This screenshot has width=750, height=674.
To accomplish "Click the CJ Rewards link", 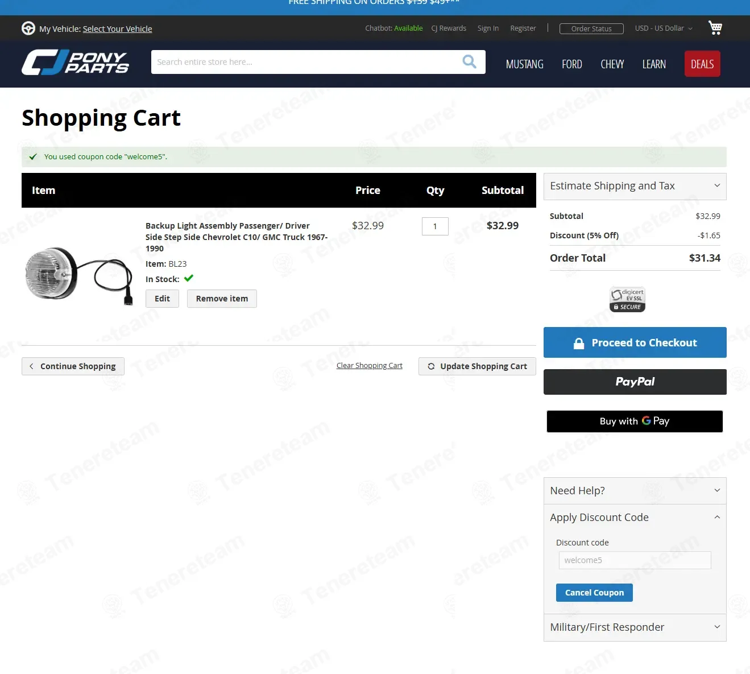I will [449, 28].
